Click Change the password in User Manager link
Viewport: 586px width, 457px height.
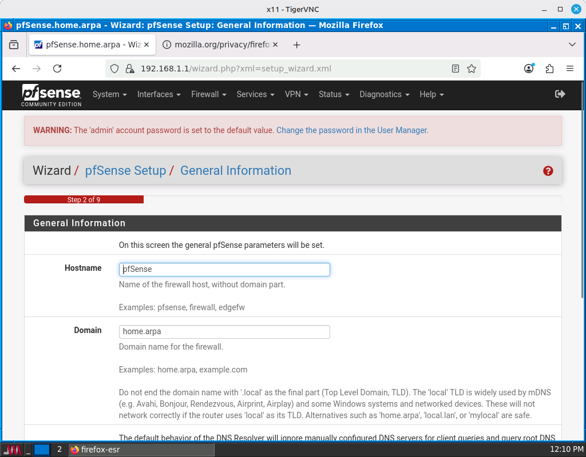click(x=352, y=130)
